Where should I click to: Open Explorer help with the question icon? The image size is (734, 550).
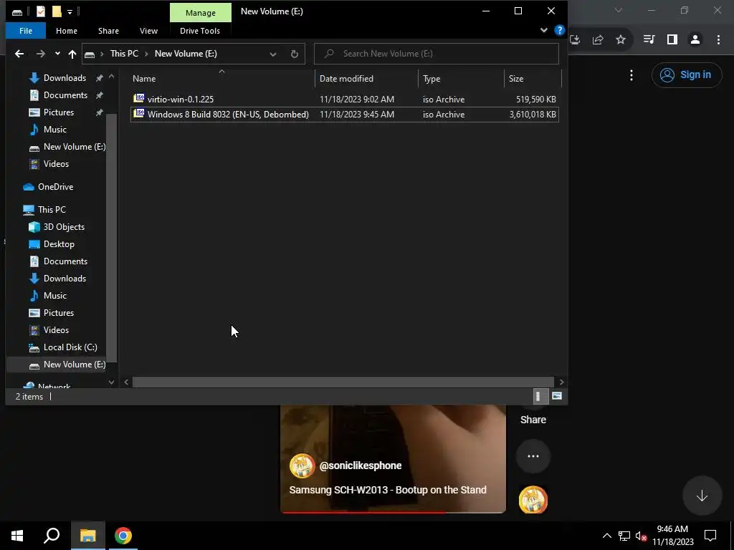(x=559, y=30)
